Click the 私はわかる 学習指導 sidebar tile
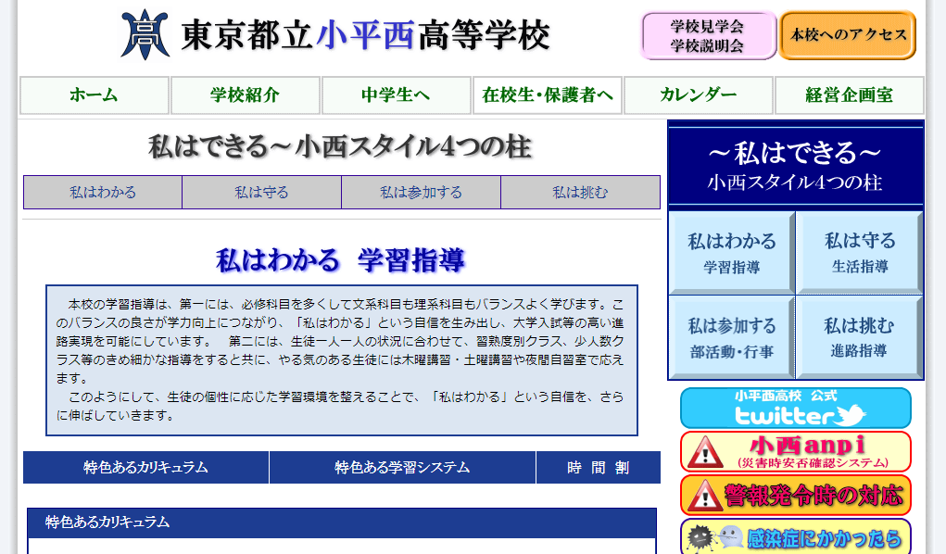 point(731,253)
